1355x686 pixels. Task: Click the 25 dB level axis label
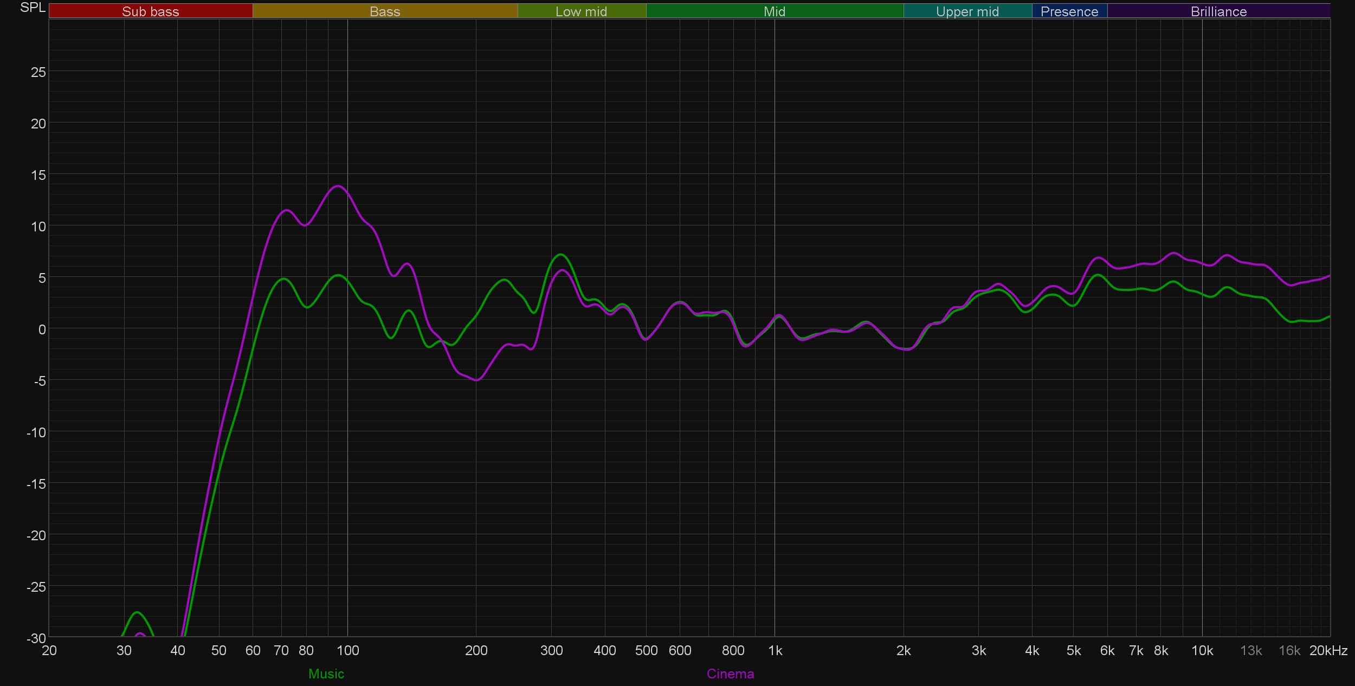[38, 72]
